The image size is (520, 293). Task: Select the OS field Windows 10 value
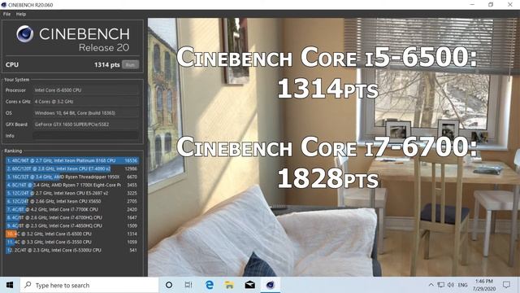click(85, 113)
